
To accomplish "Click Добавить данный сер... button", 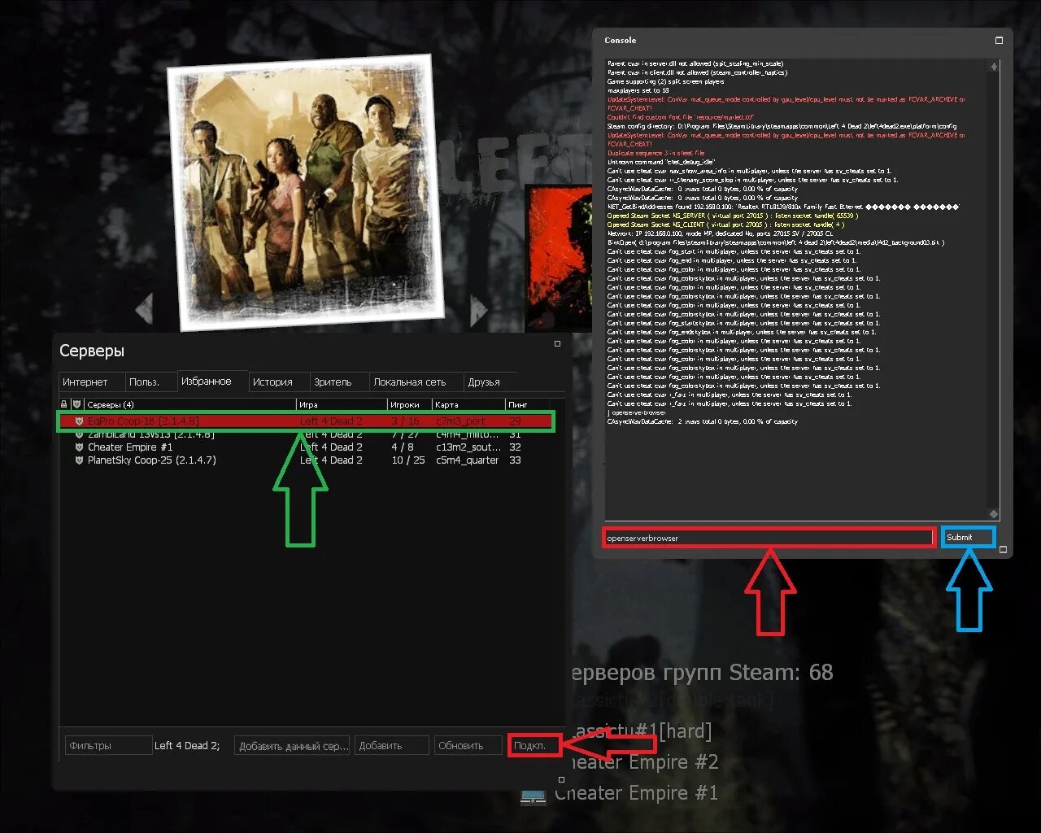I will 293,745.
